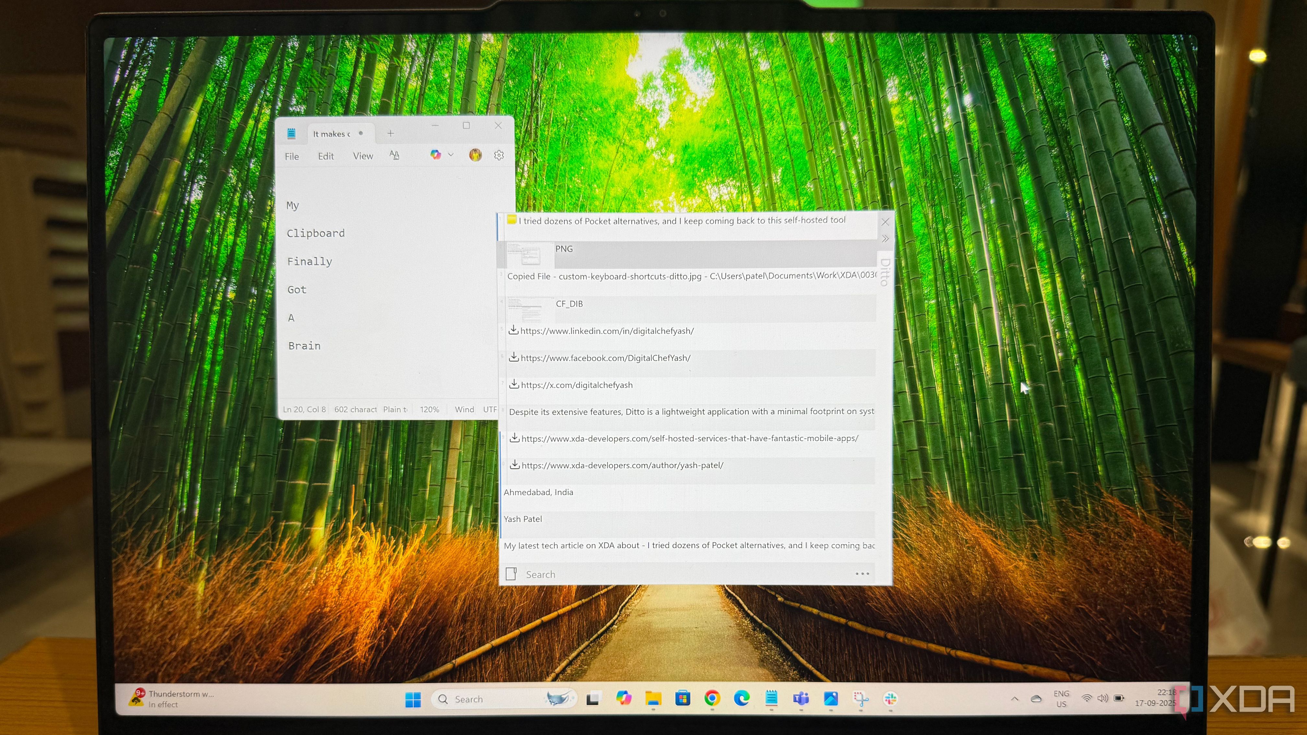Expand the Copilot dropdown arrow in Notepad
The image size is (1307, 735).
point(451,155)
